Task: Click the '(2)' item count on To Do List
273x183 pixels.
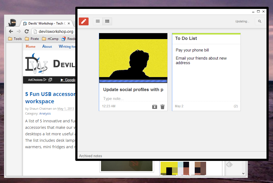Action: click(x=236, y=106)
